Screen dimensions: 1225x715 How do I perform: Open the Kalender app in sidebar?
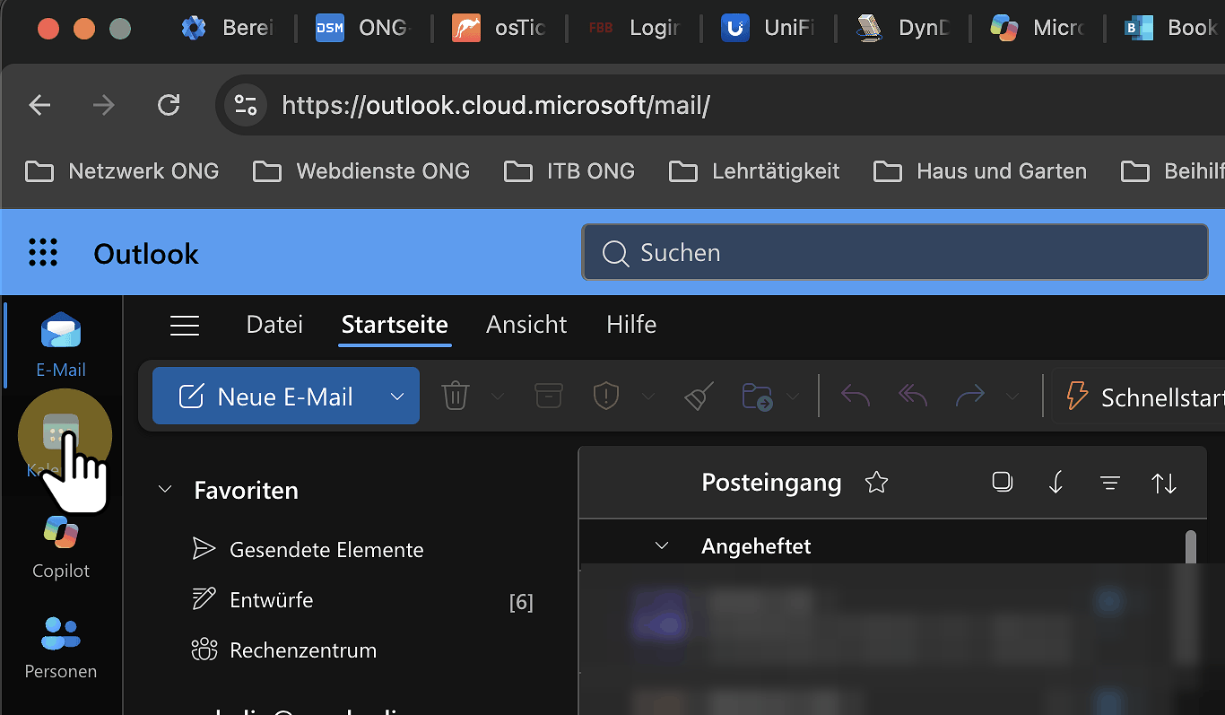[x=61, y=445]
